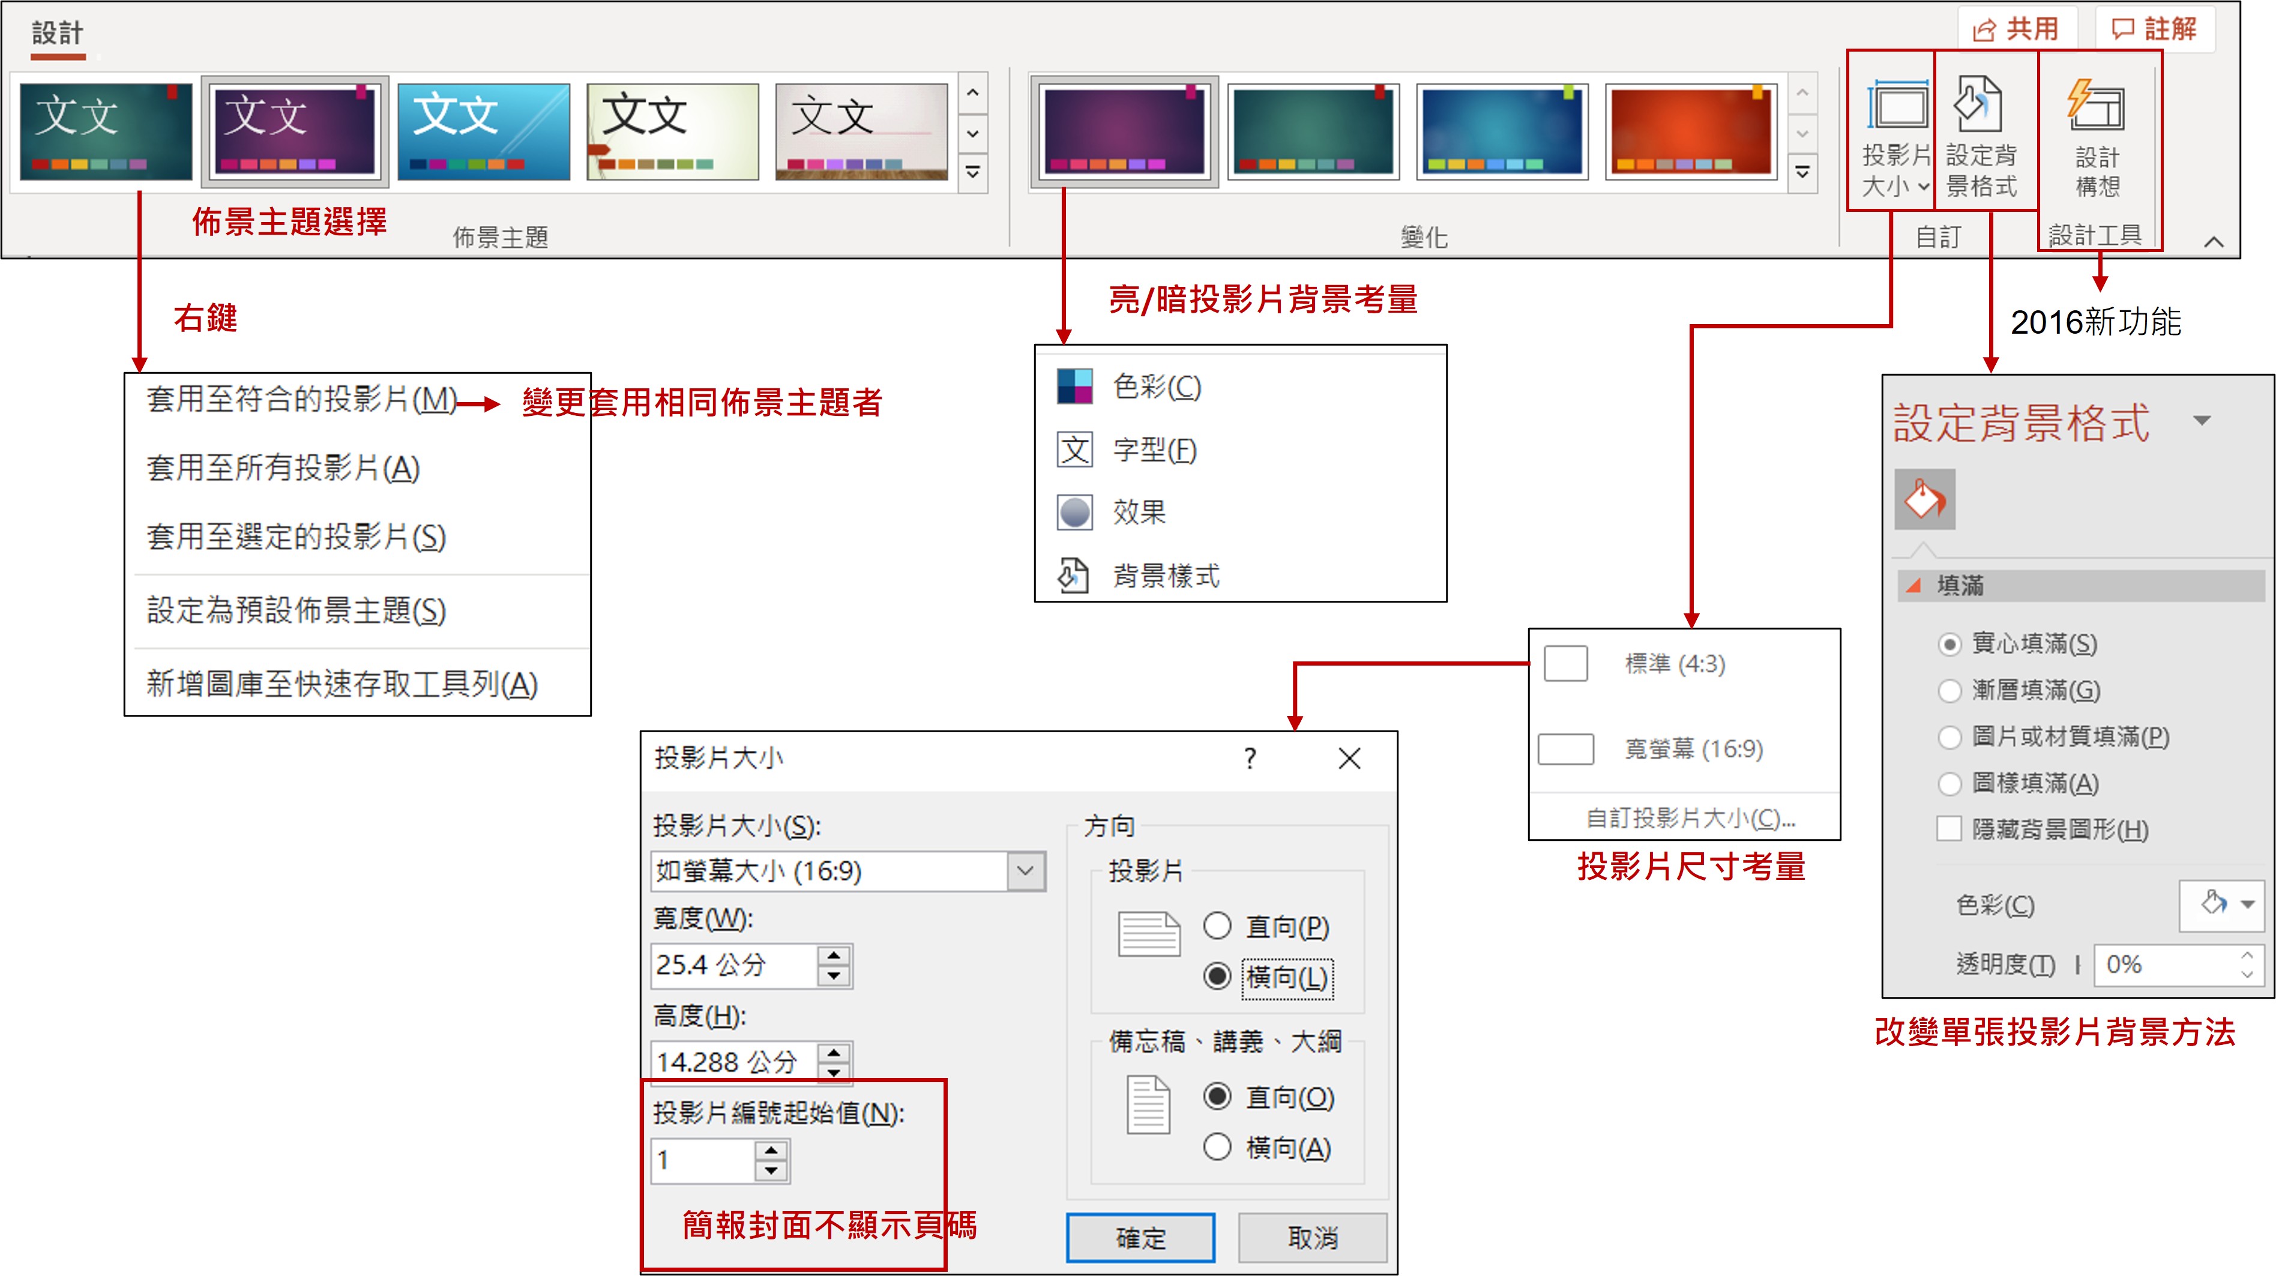Click the 共用 (Share) button
The height and width of the screenshot is (1276, 2276).
2017,29
